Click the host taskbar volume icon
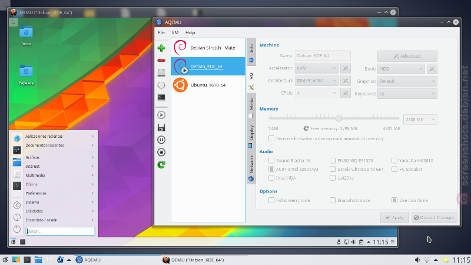Viewport: 471px width, 265px height. coord(417,260)
